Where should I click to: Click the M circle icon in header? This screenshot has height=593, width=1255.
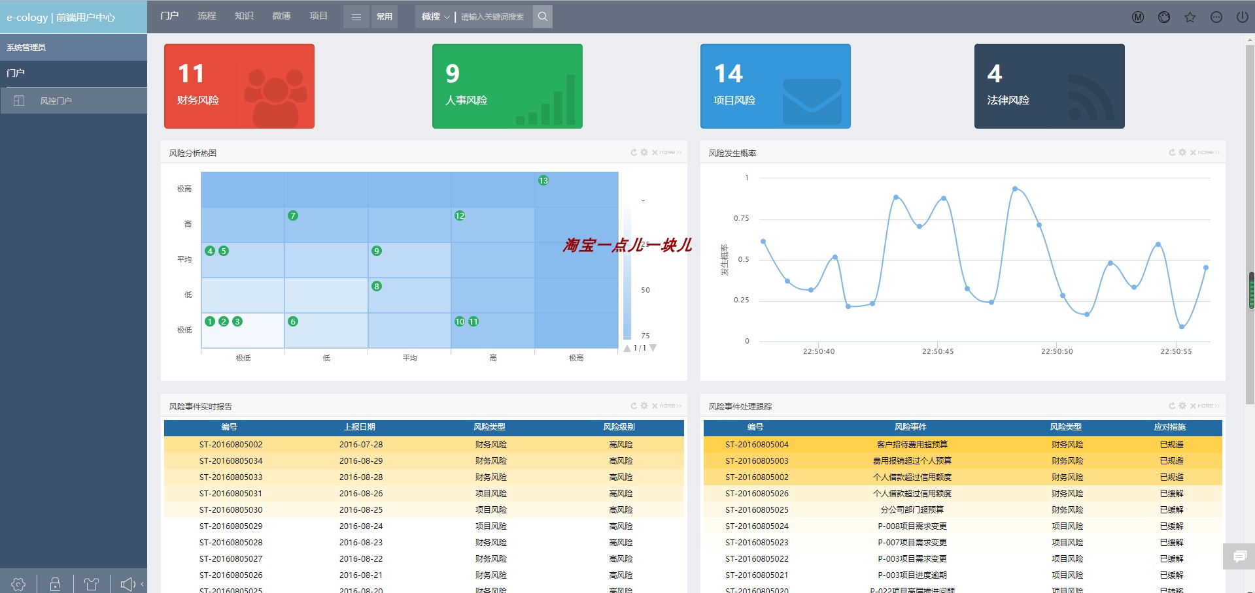[1138, 17]
